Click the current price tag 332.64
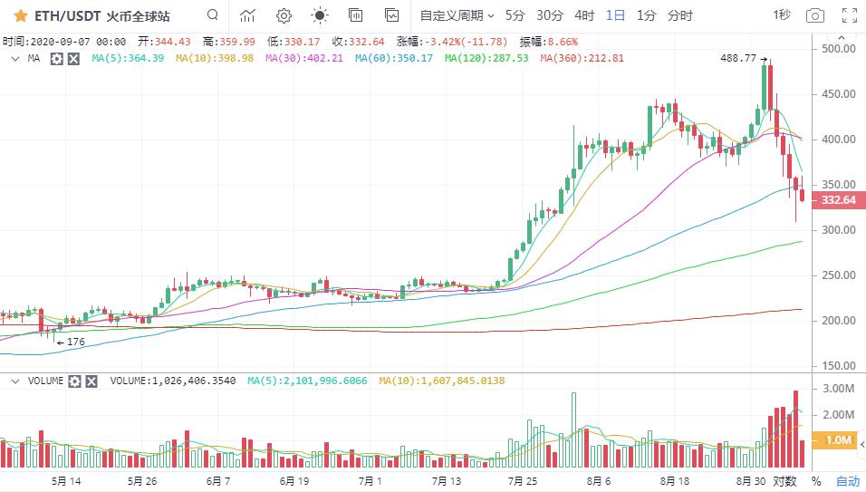 pyautogui.click(x=839, y=200)
